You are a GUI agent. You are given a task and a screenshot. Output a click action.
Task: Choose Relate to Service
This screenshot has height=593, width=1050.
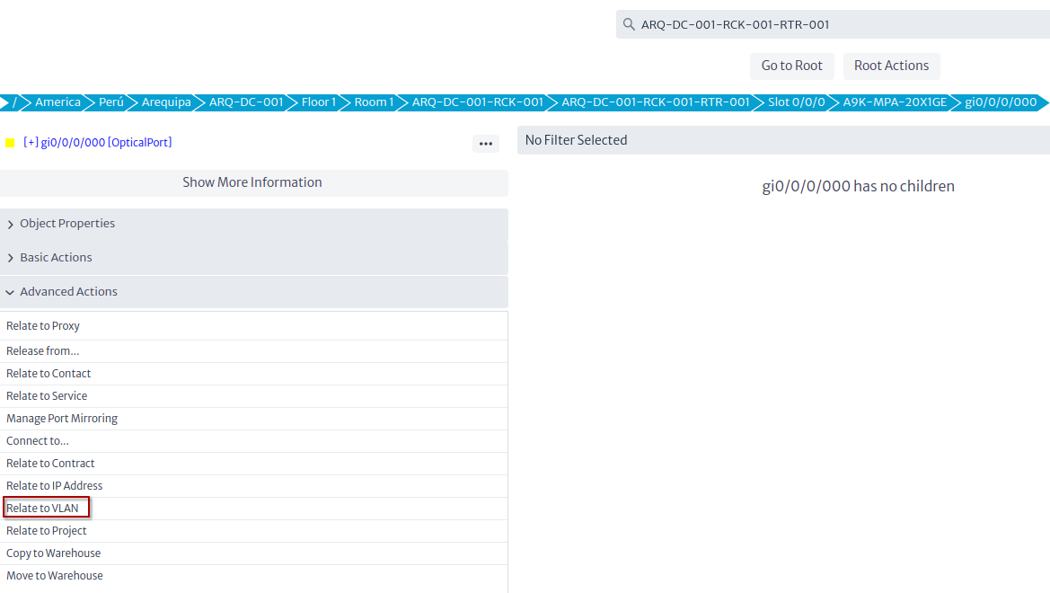[x=254, y=396]
